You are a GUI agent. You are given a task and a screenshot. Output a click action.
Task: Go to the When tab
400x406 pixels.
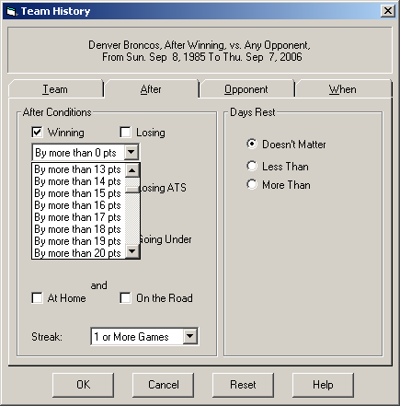343,89
